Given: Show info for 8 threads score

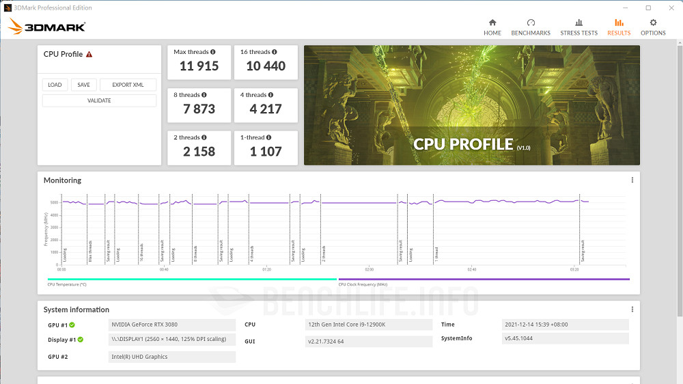Looking at the screenshot, I should [204, 94].
